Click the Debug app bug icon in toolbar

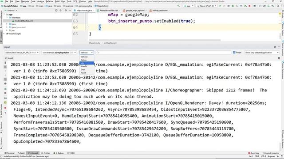tap(233, 6)
